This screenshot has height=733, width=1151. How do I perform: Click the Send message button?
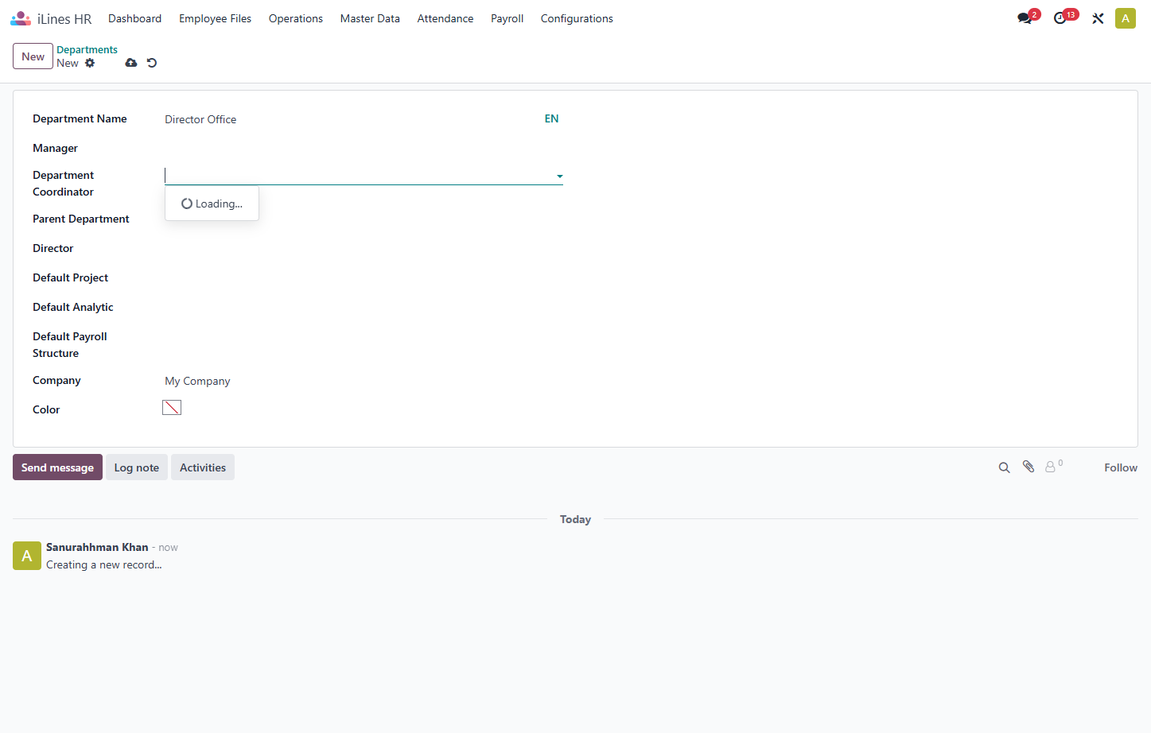pos(57,467)
